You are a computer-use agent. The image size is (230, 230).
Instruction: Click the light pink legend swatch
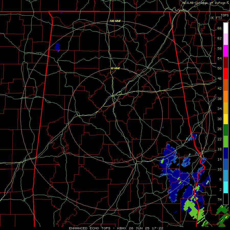226,39
